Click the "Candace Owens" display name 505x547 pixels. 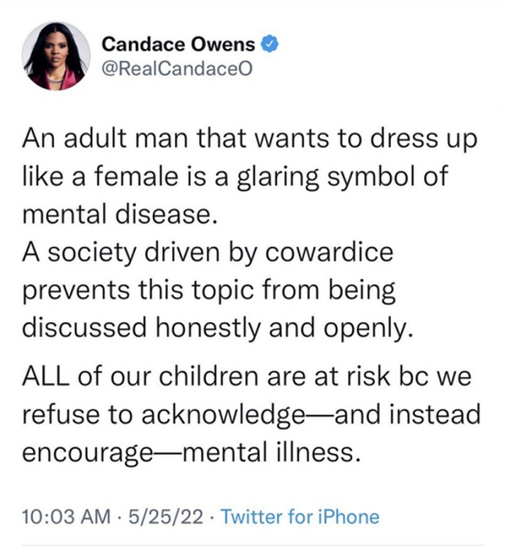(x=180, y=45)
